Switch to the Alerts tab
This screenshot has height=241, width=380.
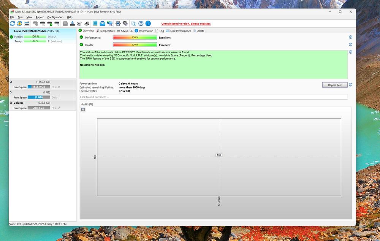pyautogui.click(x=199, y=31)
